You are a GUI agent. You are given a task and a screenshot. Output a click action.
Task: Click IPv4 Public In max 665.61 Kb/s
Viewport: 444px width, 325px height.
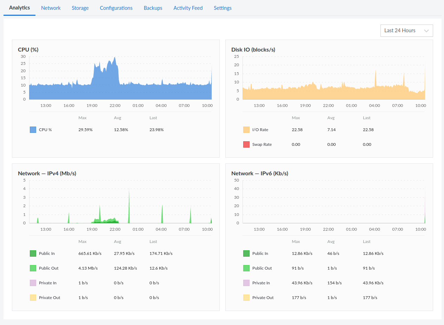90,253
